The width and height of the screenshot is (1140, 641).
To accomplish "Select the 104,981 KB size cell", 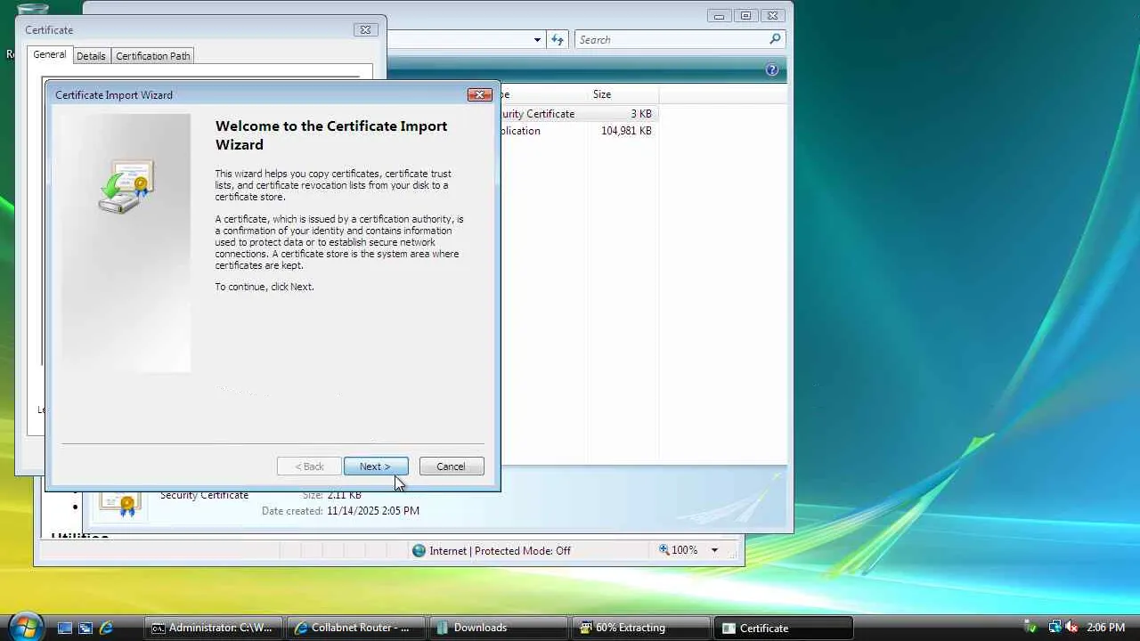I will [x=626, y=131].
